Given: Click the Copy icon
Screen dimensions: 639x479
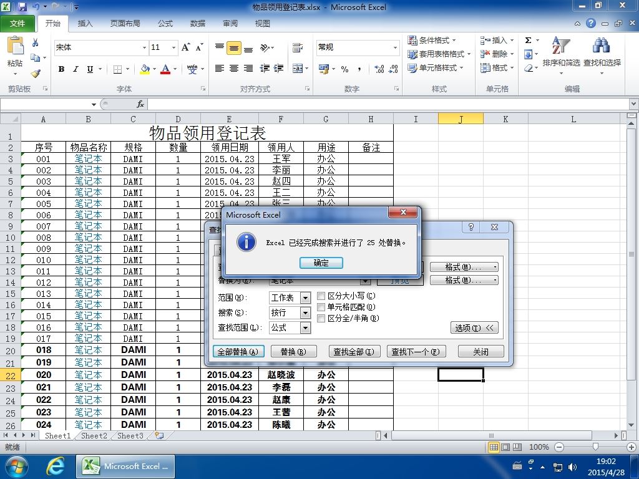Looking at the screenshot, I should point(36,58).
